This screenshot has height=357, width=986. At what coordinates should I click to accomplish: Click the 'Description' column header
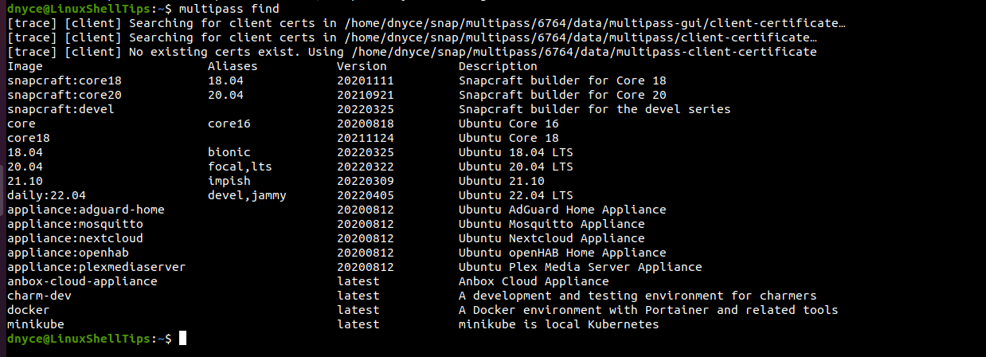498,66
